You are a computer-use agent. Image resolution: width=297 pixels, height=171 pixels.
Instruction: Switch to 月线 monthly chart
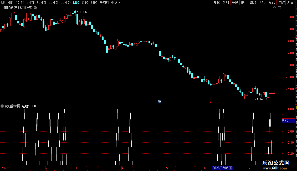point(94,2)
